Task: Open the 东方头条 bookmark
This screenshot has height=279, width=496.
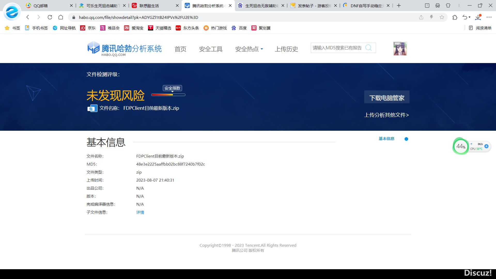Action: click(x=187, y=28)
